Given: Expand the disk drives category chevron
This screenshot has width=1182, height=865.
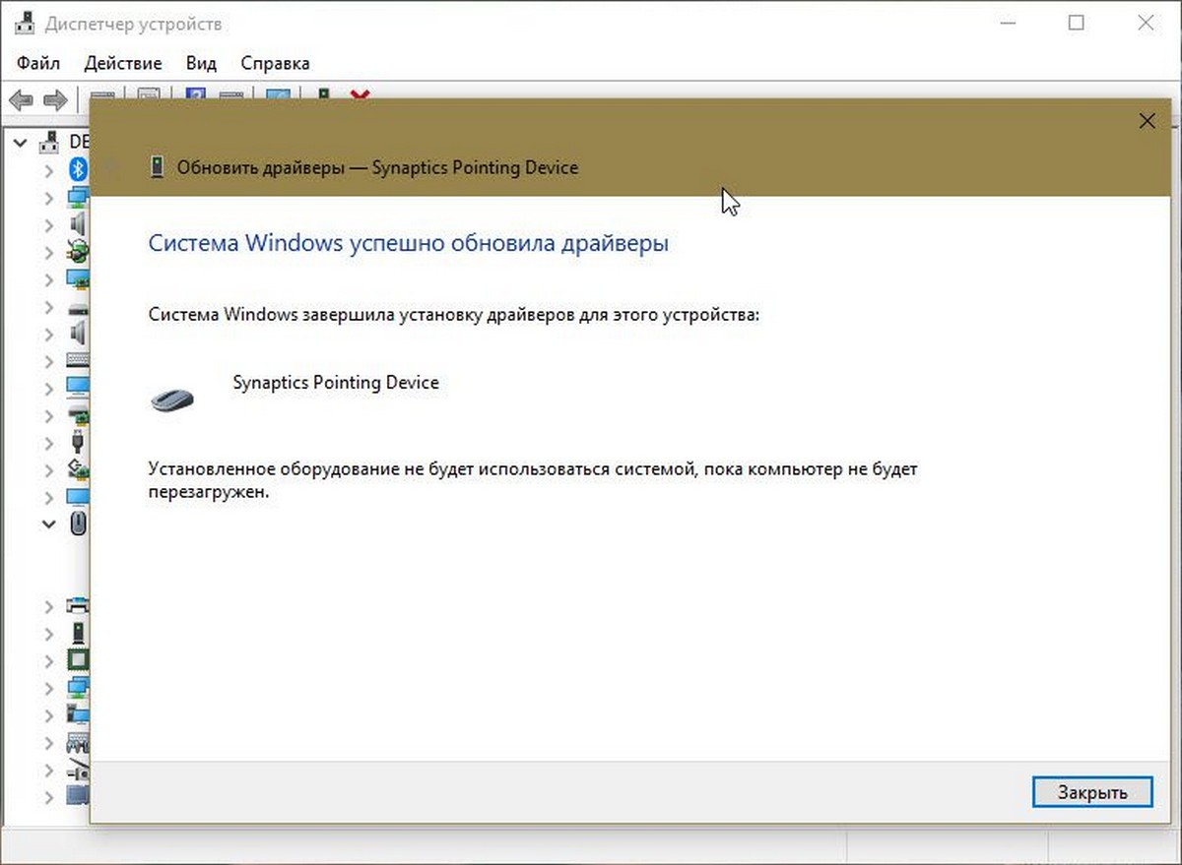Looking at the screenshot, I should point(49,308).
